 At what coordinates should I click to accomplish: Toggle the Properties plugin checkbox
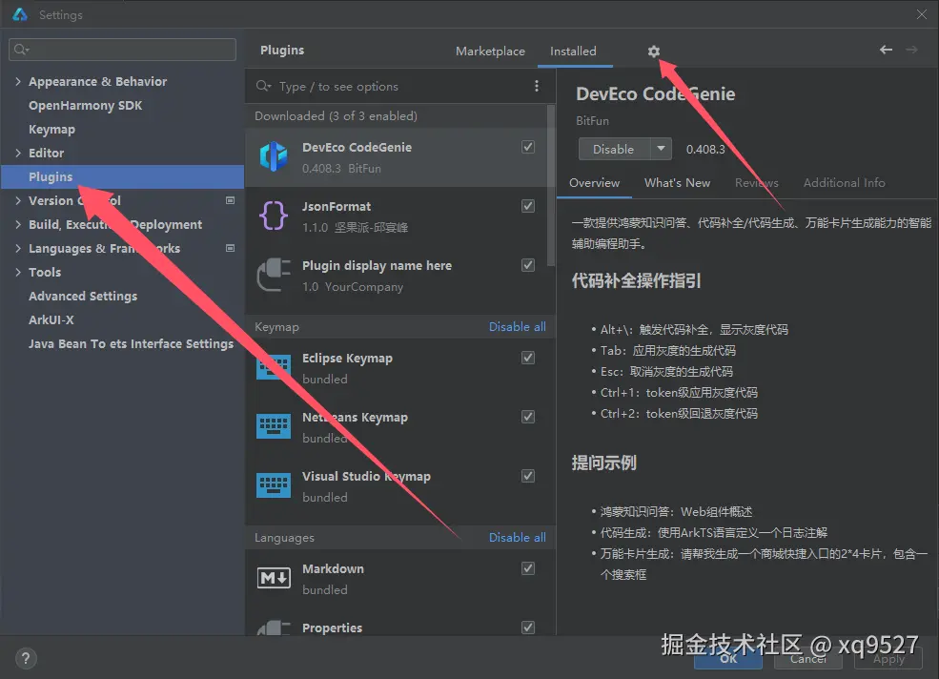[528, 628]
